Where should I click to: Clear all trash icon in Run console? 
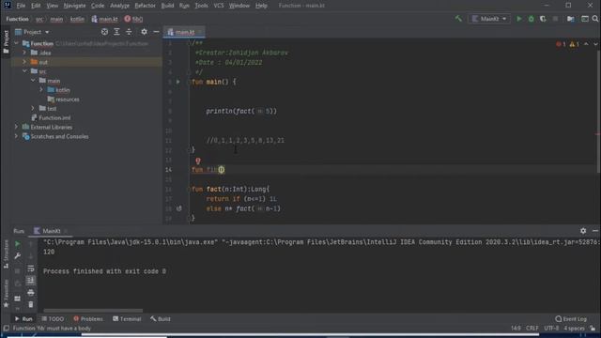pos(31,304)
